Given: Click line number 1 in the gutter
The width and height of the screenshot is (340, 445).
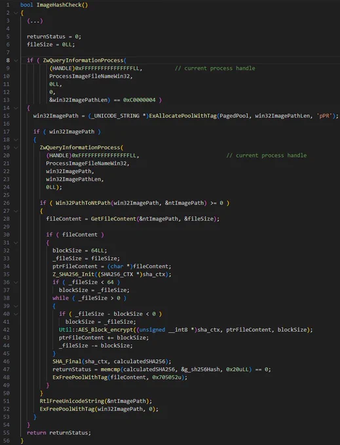Looking at the screenshot, I should coord(8,5).
